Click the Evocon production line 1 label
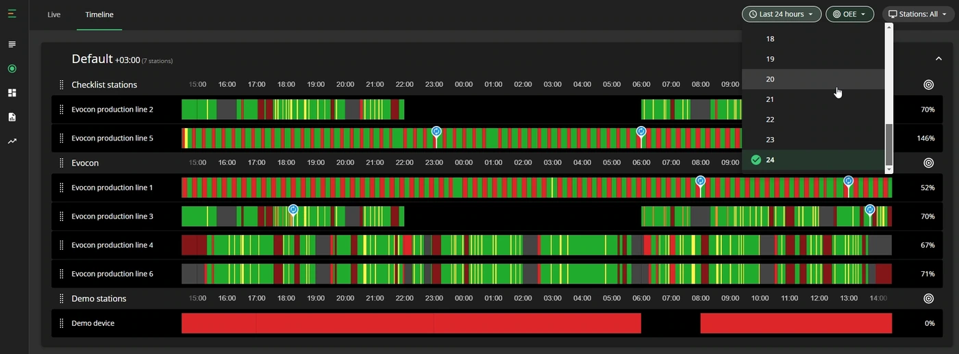The width and height of the screenshot is (959, 354). (x=112, y=188)
